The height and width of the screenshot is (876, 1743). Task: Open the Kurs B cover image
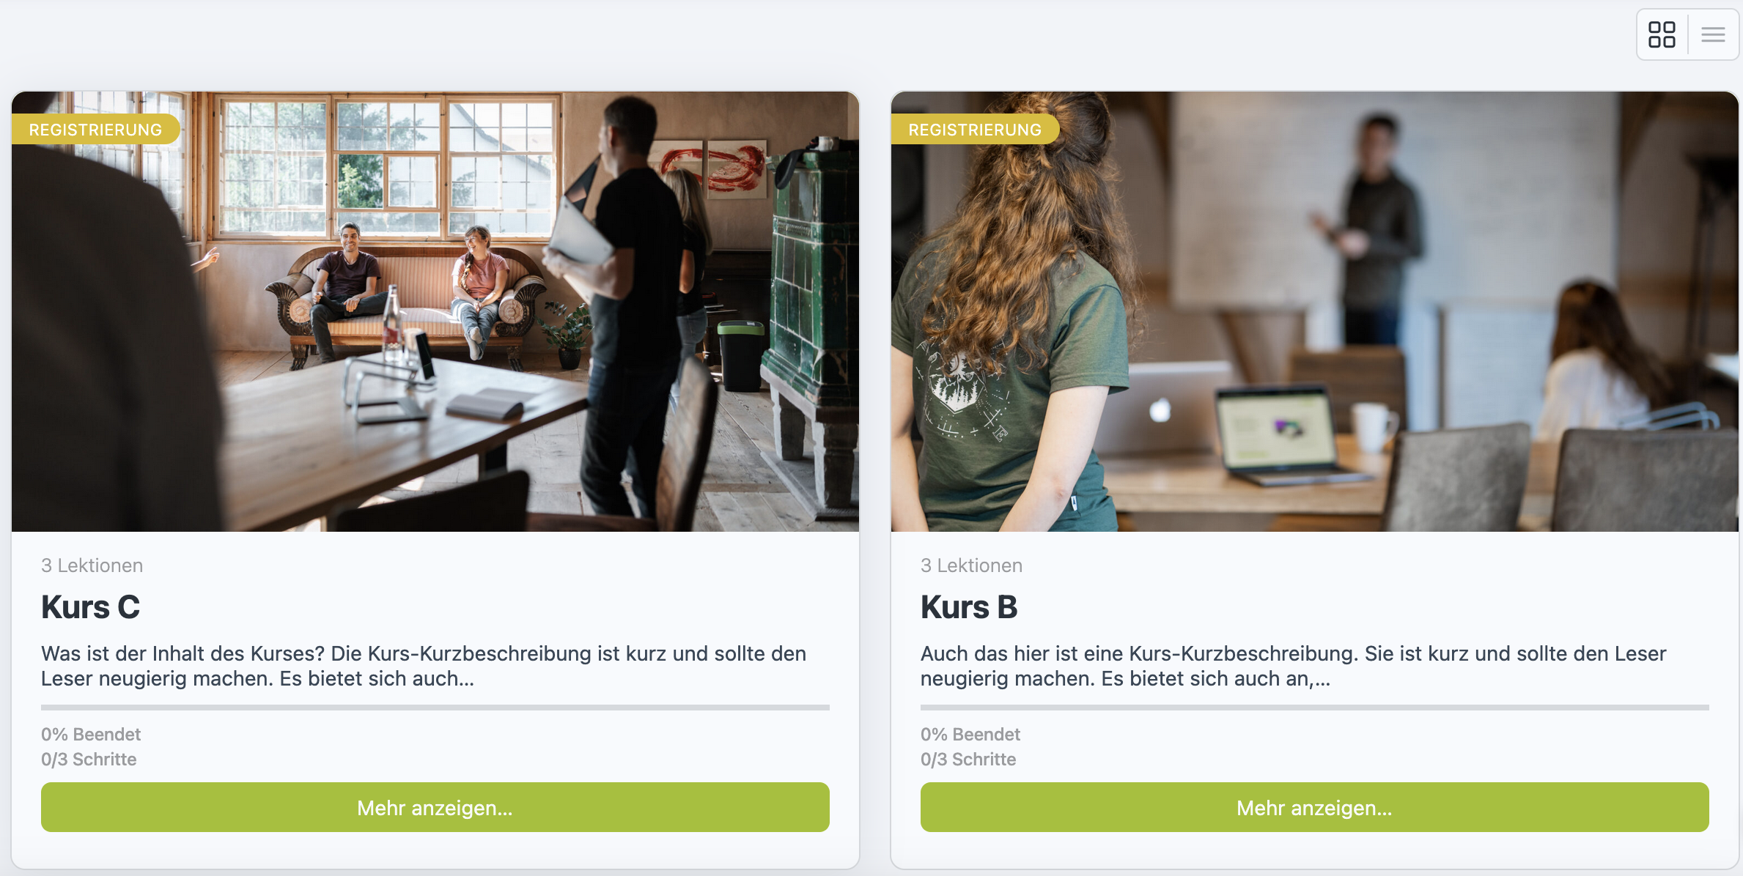tap(1315, 311)
